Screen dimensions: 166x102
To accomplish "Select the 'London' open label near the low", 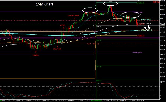I will pos(36,55).
